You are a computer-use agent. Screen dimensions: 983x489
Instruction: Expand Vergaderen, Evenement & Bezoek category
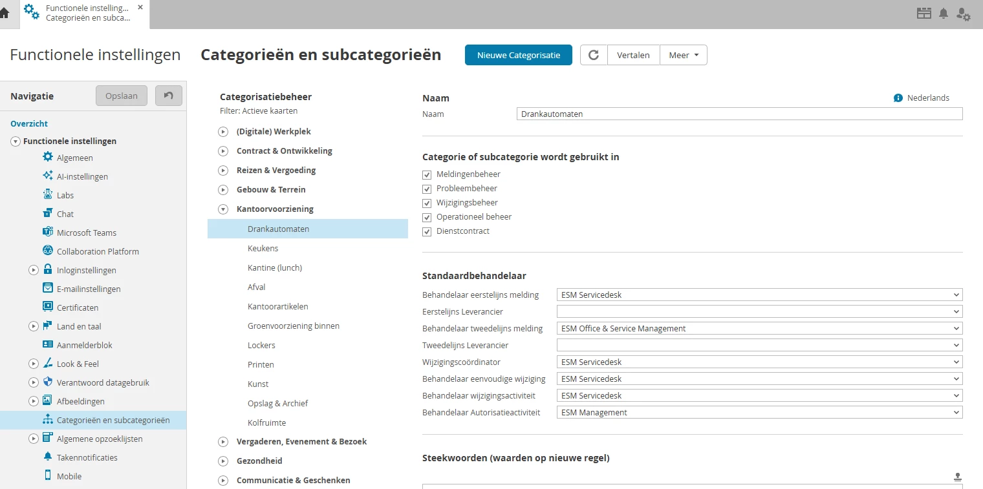point(223,441)
